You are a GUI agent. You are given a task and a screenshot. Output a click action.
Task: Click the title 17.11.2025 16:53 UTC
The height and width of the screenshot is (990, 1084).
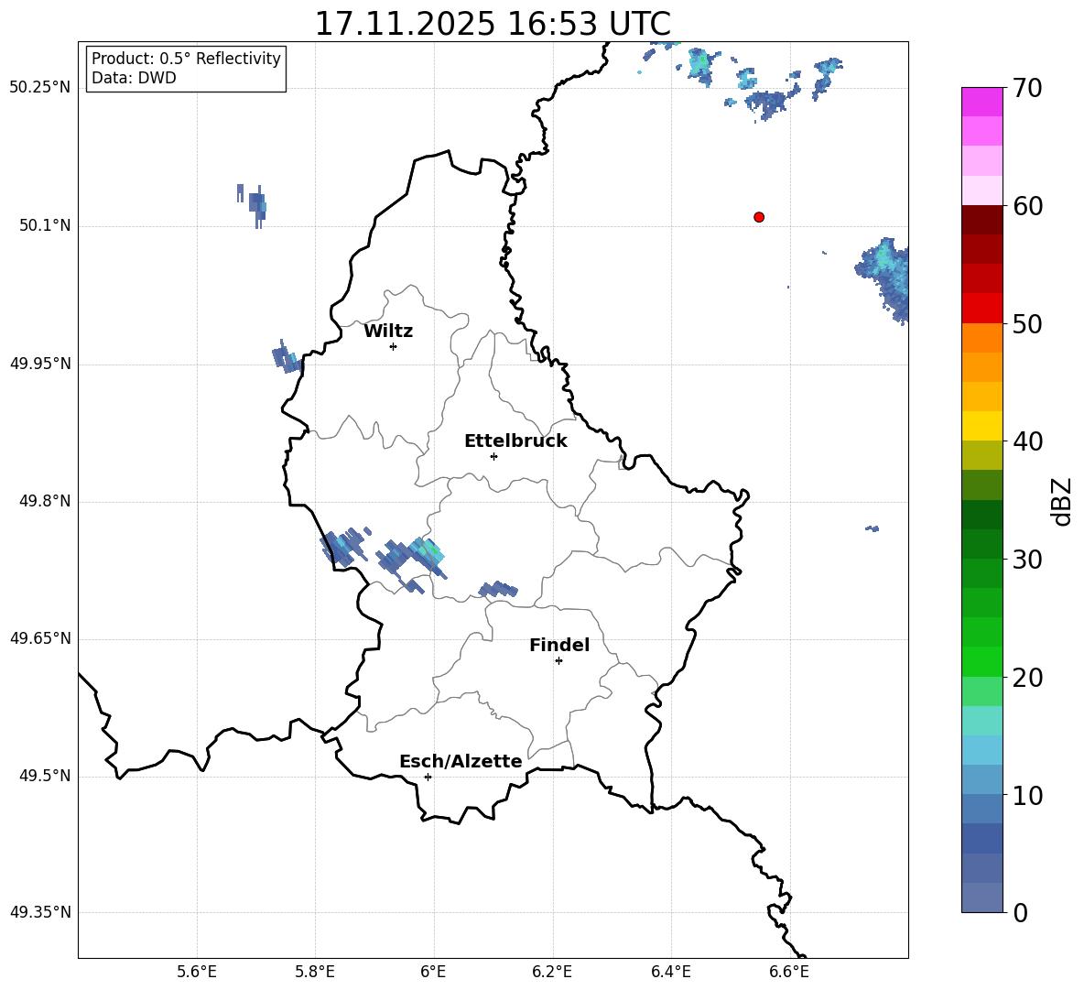[493, 24]
